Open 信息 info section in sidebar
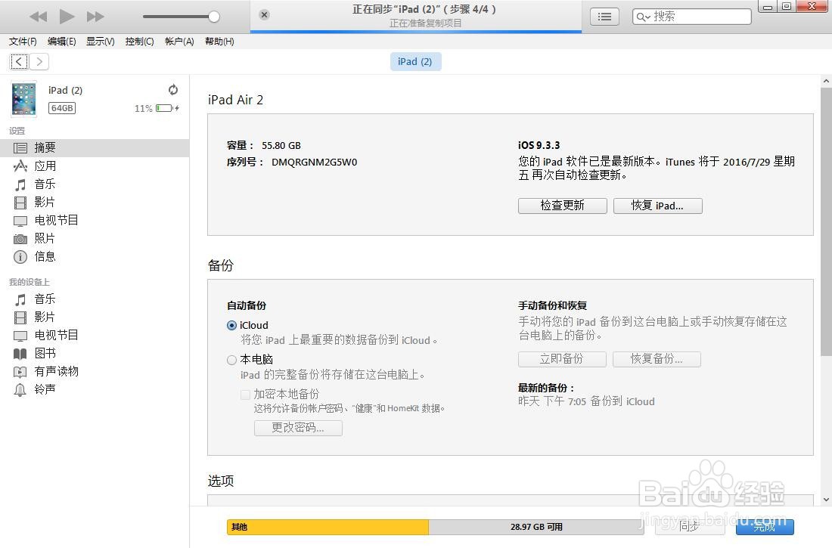 point(95,257)
